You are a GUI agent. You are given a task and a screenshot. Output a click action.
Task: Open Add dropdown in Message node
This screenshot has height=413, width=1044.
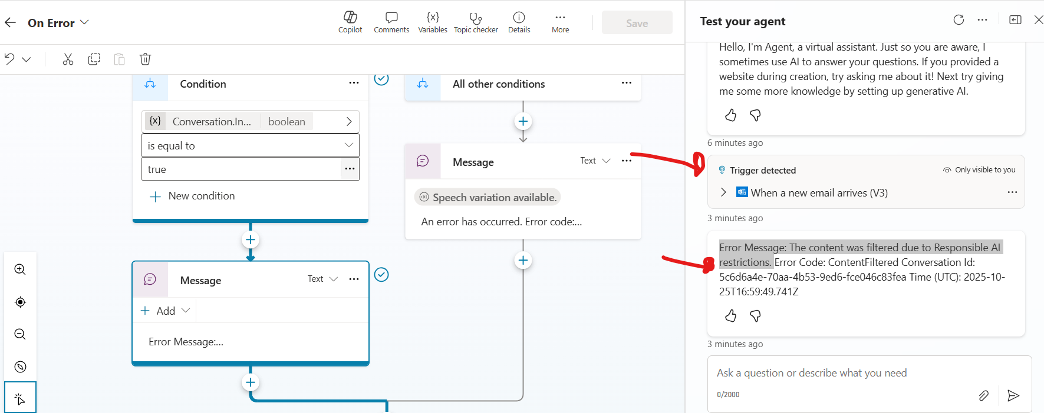coord(165,311)
